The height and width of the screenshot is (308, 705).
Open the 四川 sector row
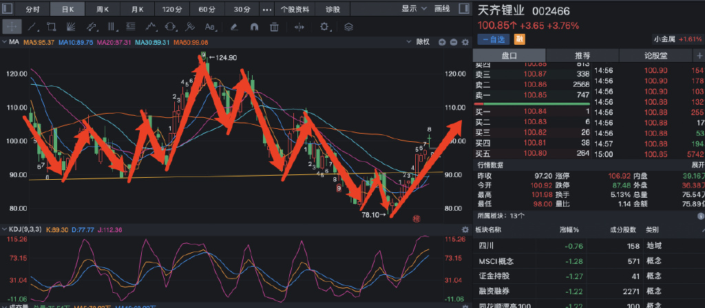pyautogui.click(x=589, y=246)
